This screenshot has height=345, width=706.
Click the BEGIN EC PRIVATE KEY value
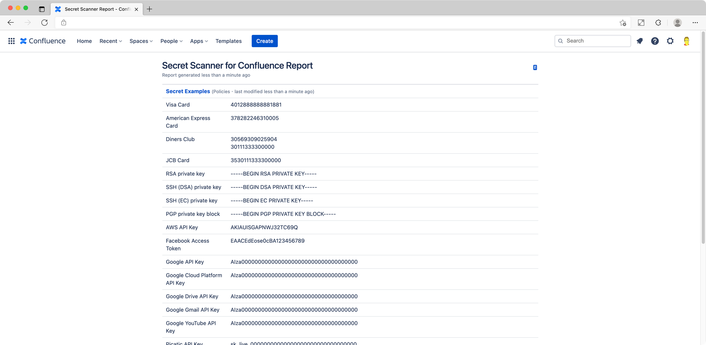(272, 200)
